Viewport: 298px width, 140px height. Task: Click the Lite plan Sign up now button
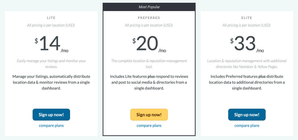click(51, 115)
